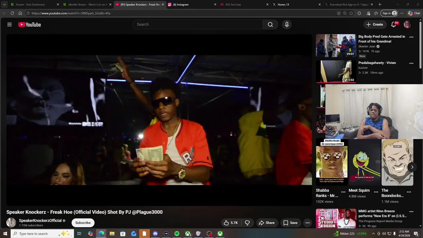Open browser Settings and more ellipsis
The width and height of the screenshot is (423, 238).
(x=402, y=13)
